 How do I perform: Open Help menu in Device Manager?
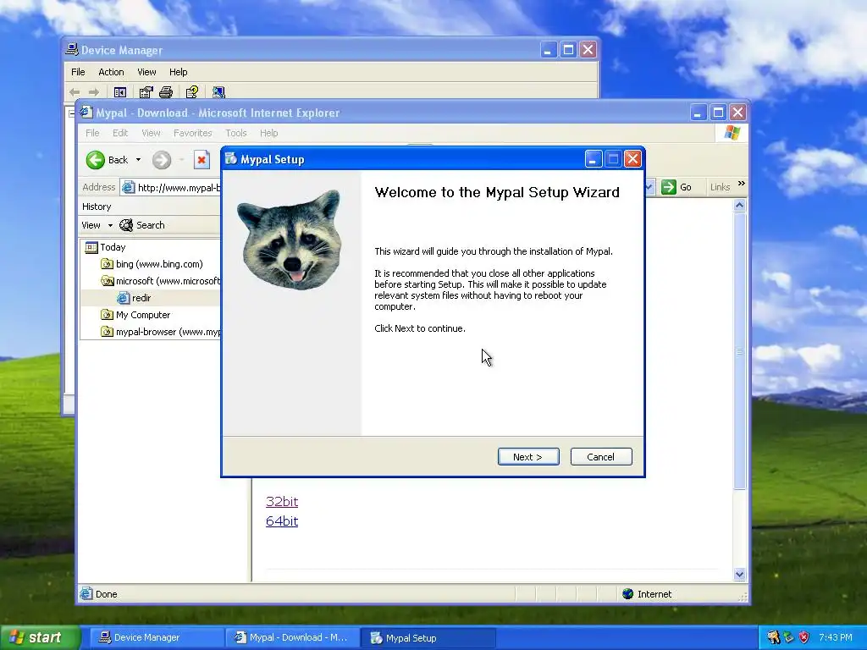[x=178, y=72]
